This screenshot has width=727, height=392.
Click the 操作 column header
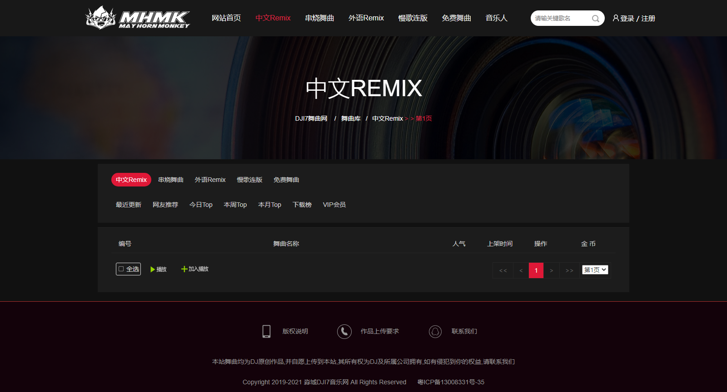(x=541, y=244)
